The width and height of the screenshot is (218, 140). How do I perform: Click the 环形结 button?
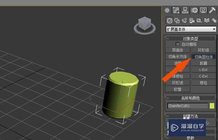tap(203, 50)
